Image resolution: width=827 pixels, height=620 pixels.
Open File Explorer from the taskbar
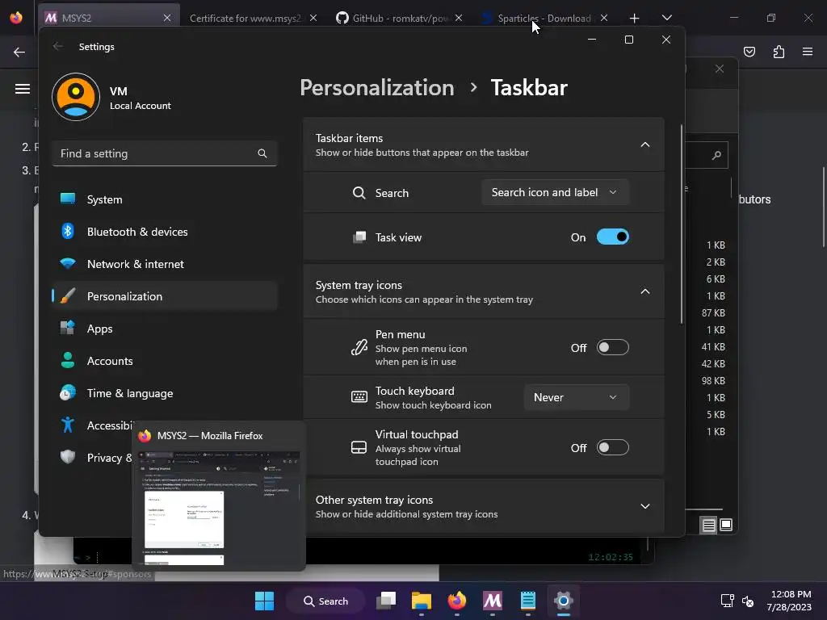pos(422,601)
